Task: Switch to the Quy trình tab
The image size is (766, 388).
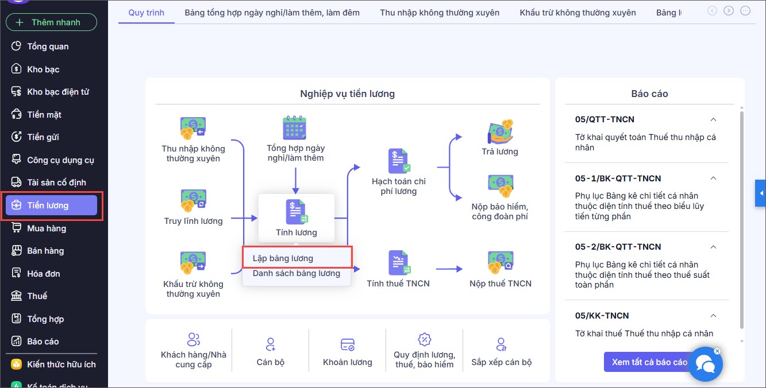Action: (x=146, y=12)
